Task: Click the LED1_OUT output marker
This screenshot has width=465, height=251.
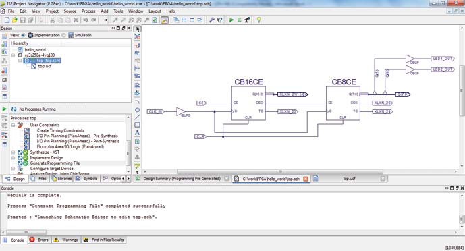Action: point(442,59)
